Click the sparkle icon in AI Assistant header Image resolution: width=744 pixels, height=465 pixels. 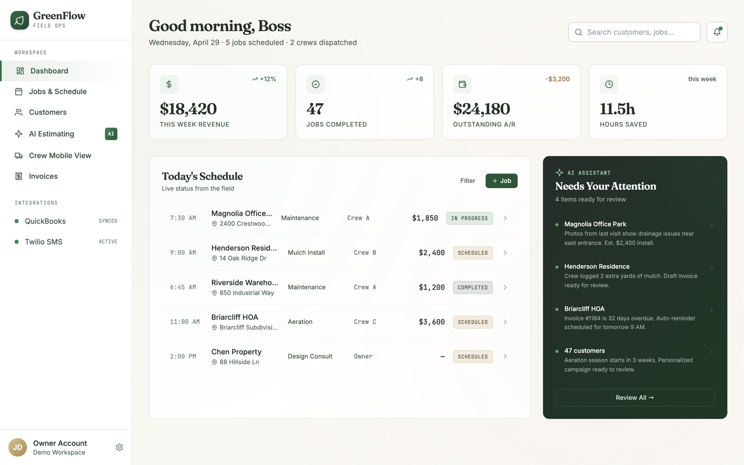(559, 173)
